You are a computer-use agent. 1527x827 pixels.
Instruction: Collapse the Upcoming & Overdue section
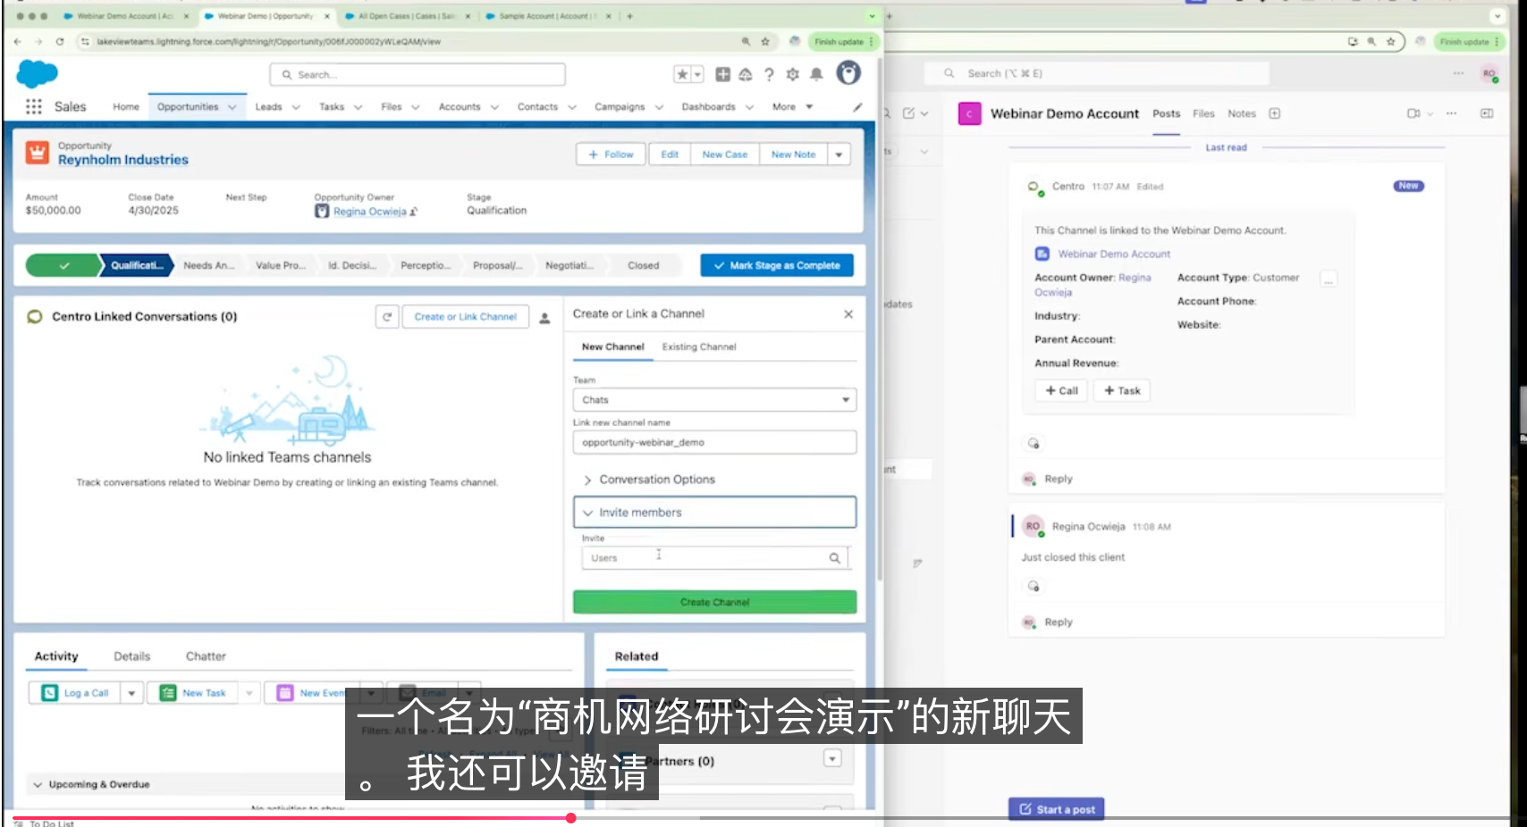tap(38, 785)
